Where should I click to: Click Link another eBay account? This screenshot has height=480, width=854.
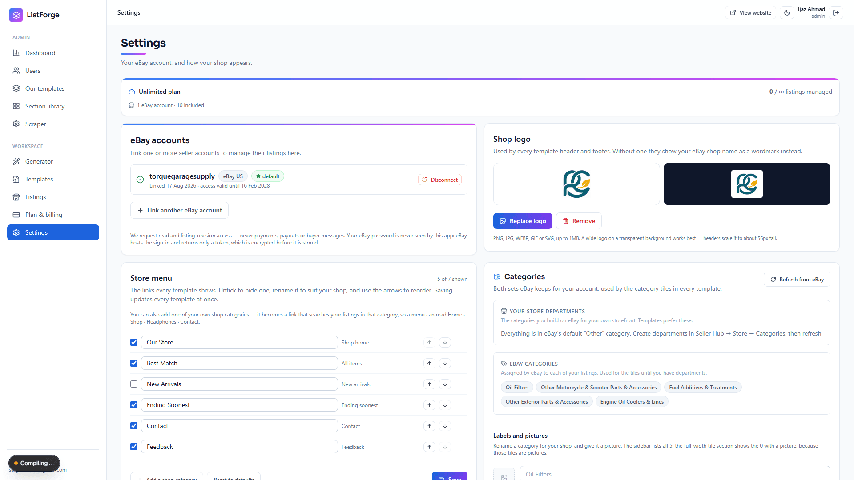(x=179, y=210)
